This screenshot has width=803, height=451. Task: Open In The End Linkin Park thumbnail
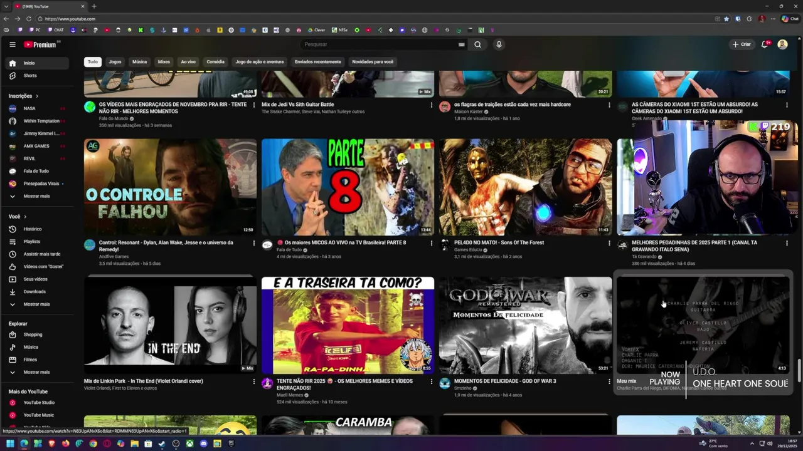point(170,325)
